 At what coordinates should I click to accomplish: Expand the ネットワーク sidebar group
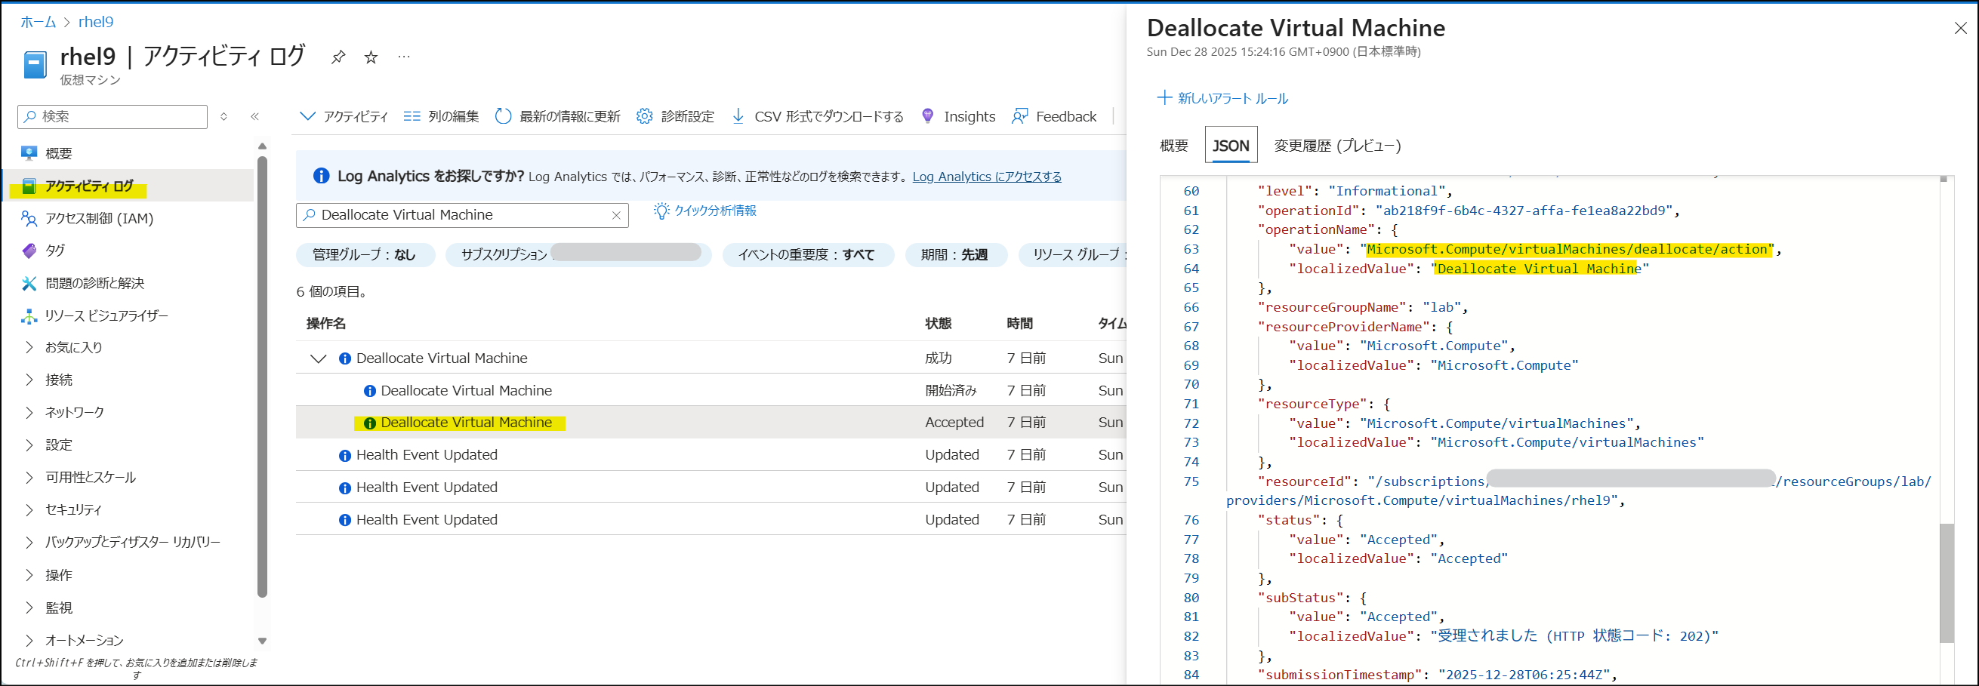pos(29,413)
